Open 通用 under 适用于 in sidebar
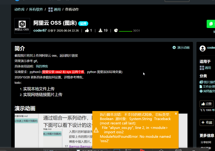 205,68
